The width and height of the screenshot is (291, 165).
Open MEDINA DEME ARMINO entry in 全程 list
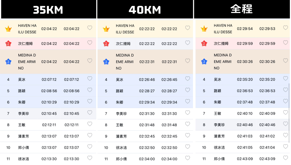(x=242, y=61)
